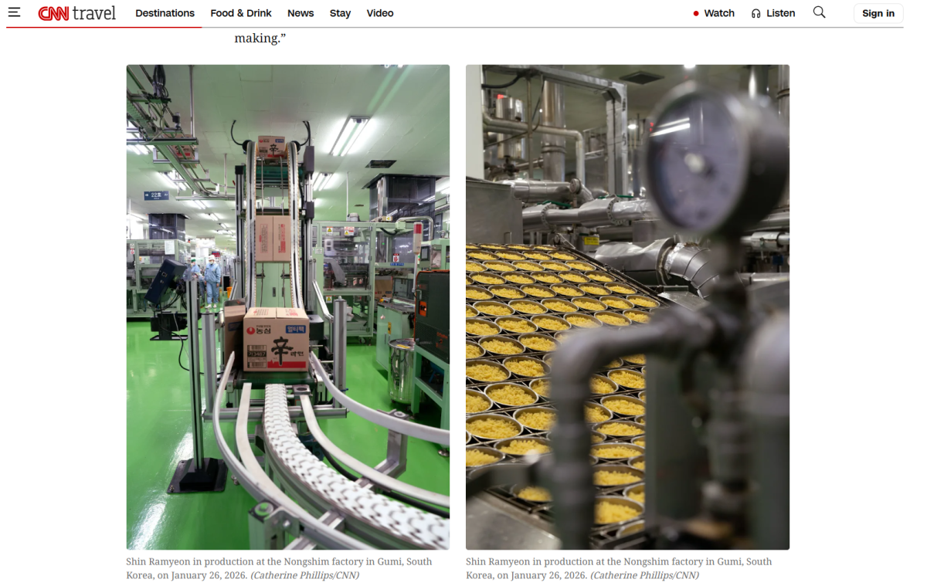
Task: Go to the travel section label
Action: pyautogui.click(x=94, y=13)
